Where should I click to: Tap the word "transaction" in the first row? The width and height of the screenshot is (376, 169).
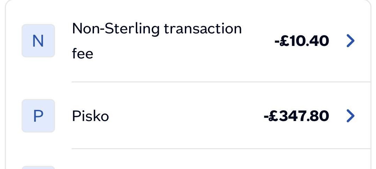click(x=203, y=29)
